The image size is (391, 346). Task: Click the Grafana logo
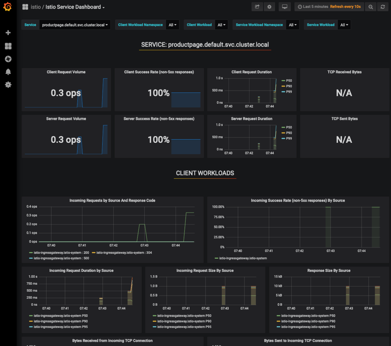point(8,7)
